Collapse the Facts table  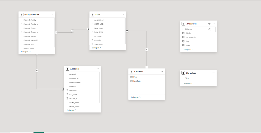pyautogui.click(x=97, y=48)
